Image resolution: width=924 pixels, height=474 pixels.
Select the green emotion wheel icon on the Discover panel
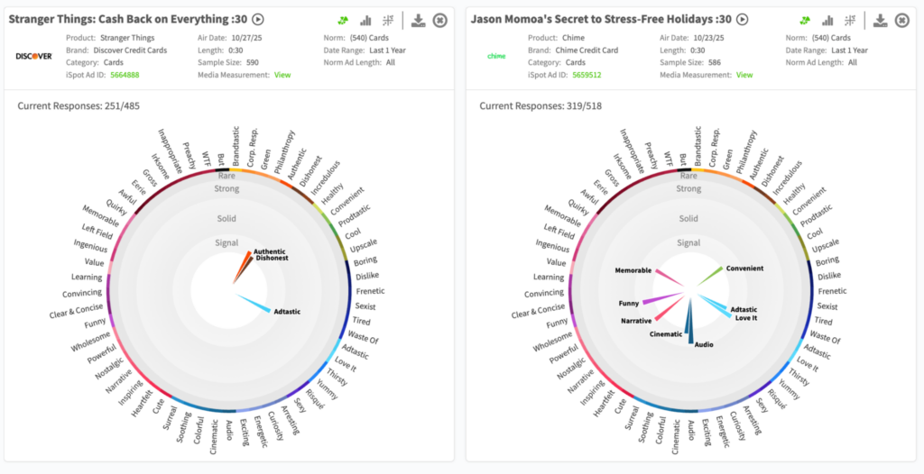pos(344,20)
